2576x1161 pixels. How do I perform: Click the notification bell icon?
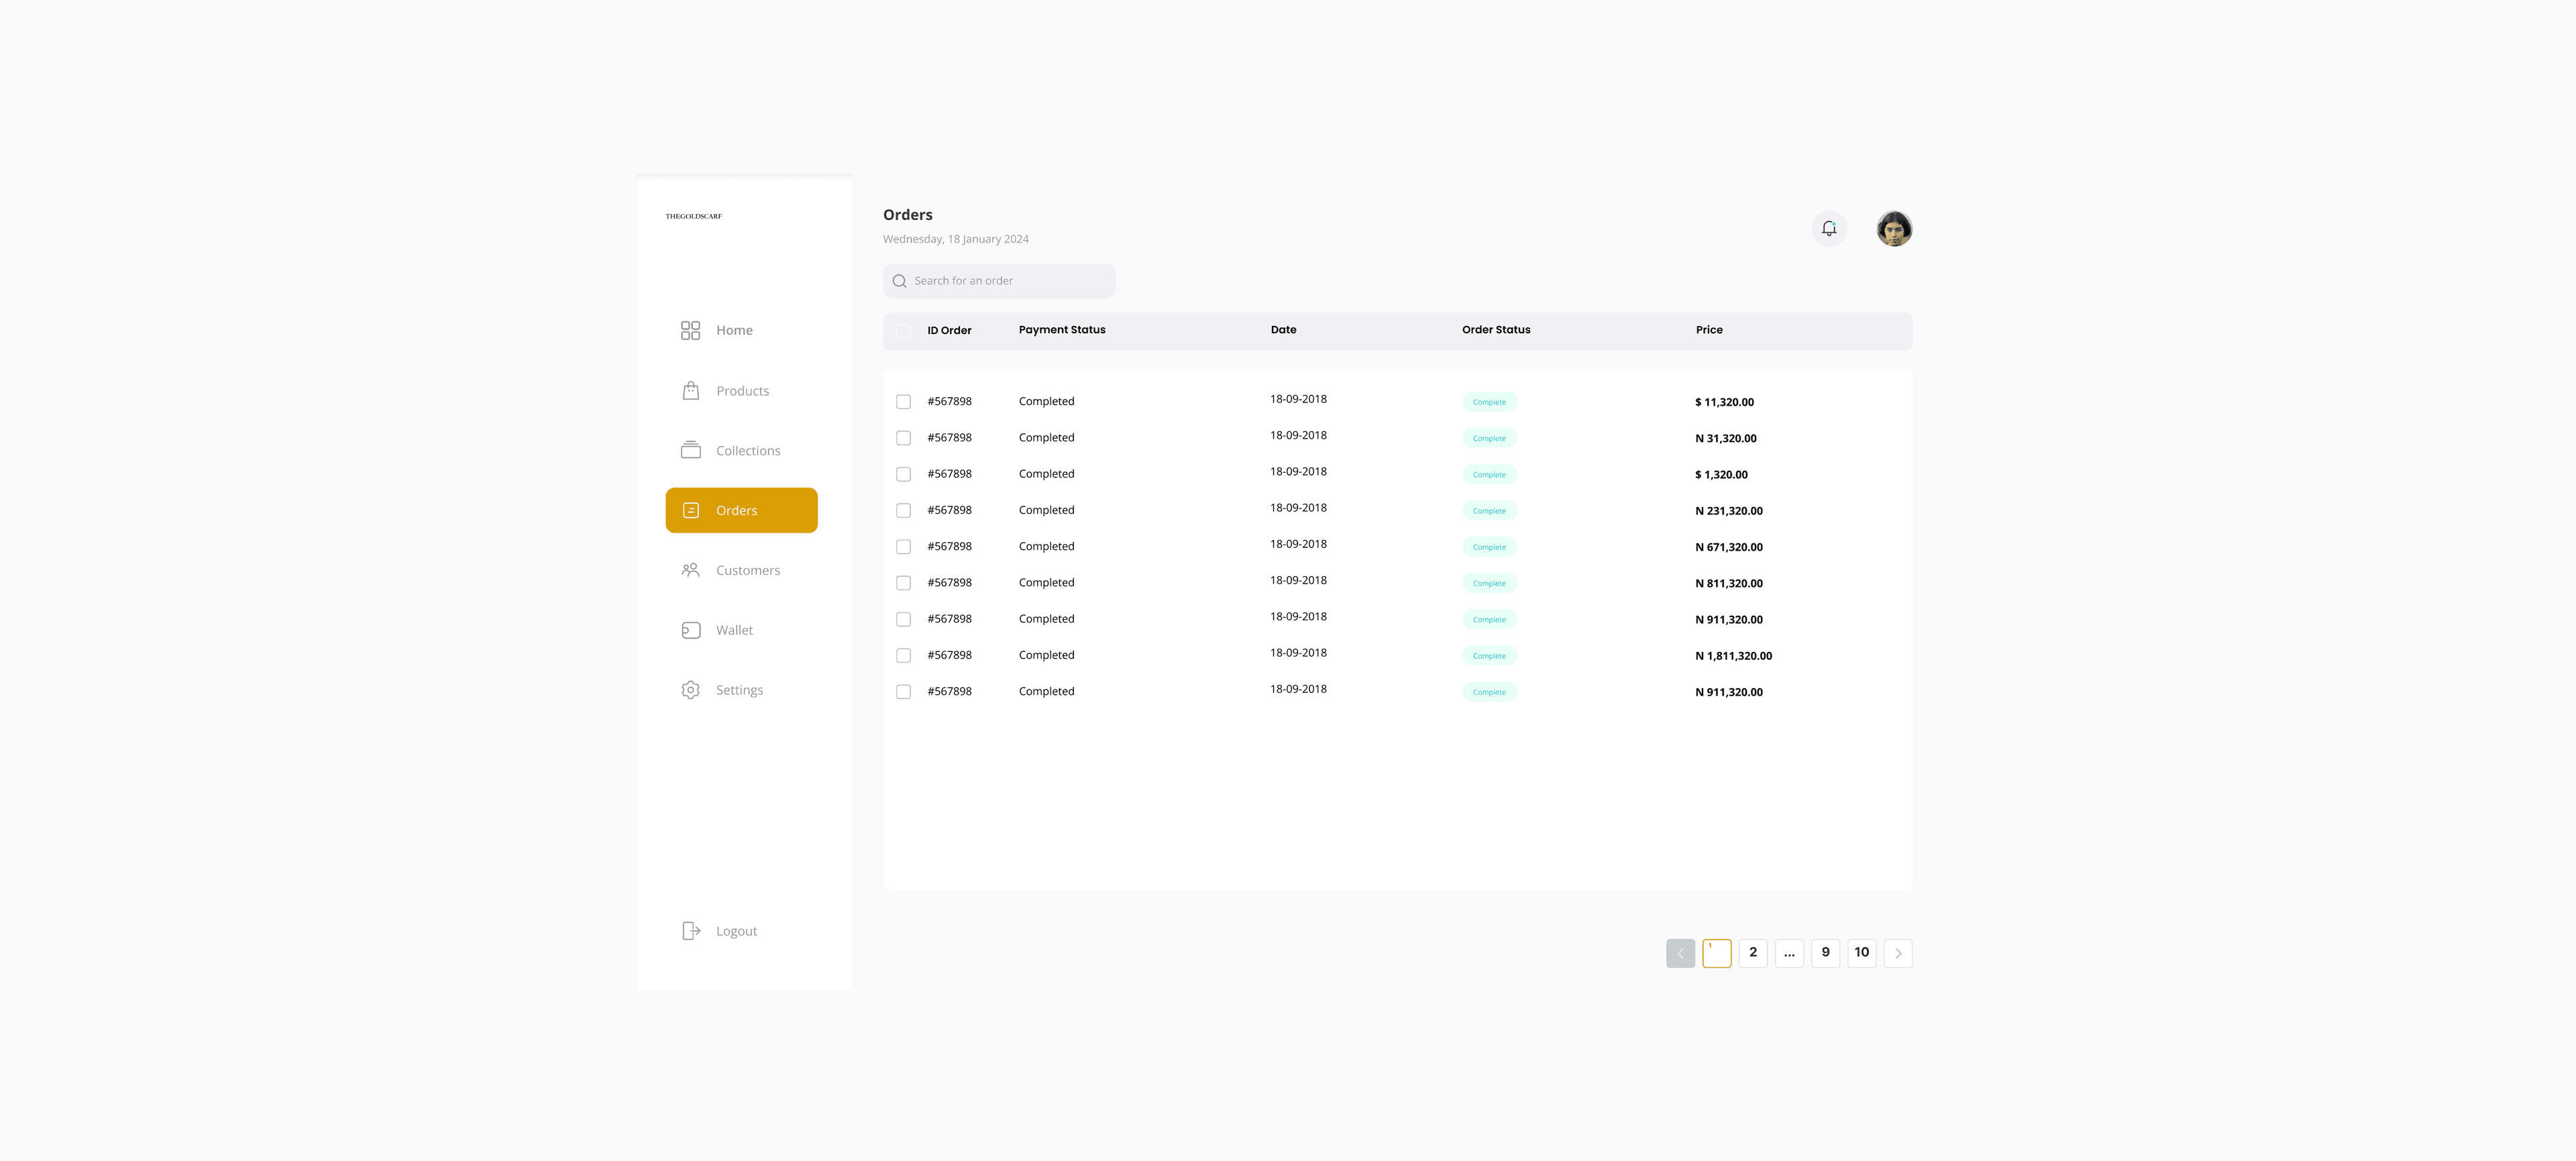[1829, 228]
